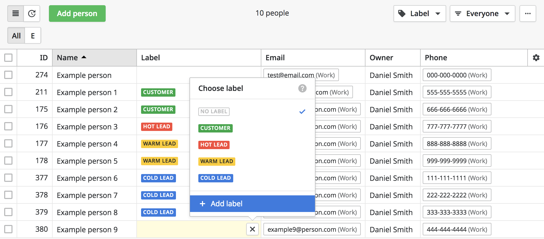Switch to list view icon
The width and height of the screenshot is (544, 239).
[16, 14]
